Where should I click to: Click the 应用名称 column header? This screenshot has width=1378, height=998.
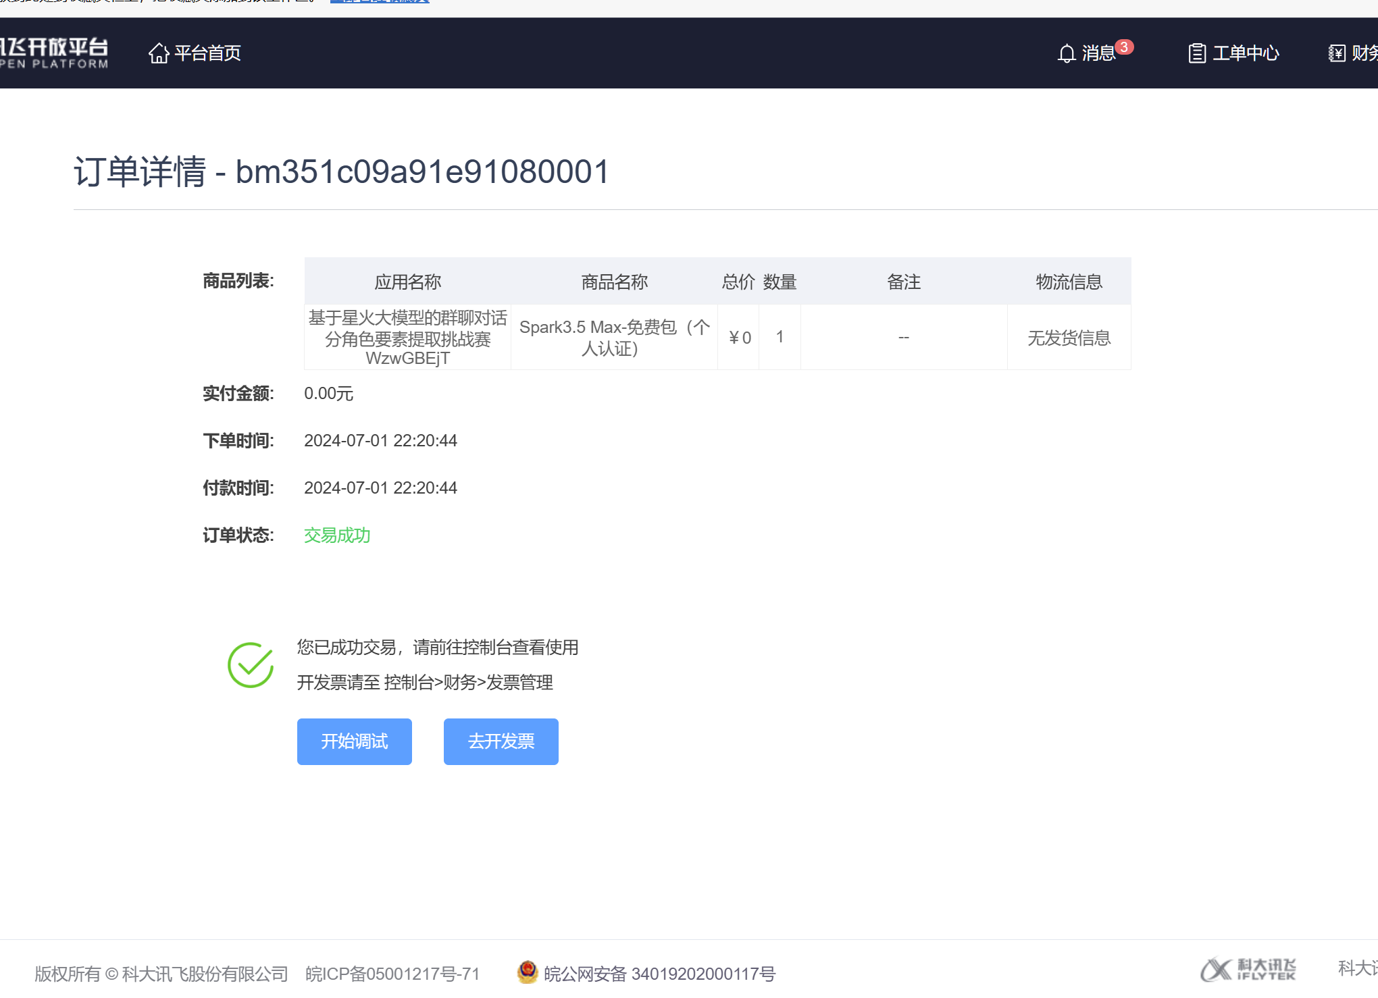click(x=408, y=282)
